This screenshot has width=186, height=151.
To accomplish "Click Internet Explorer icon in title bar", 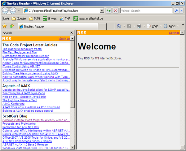I will 4,3.
